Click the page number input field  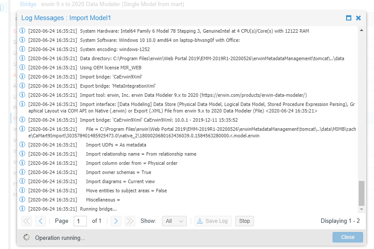coord(80,221)
